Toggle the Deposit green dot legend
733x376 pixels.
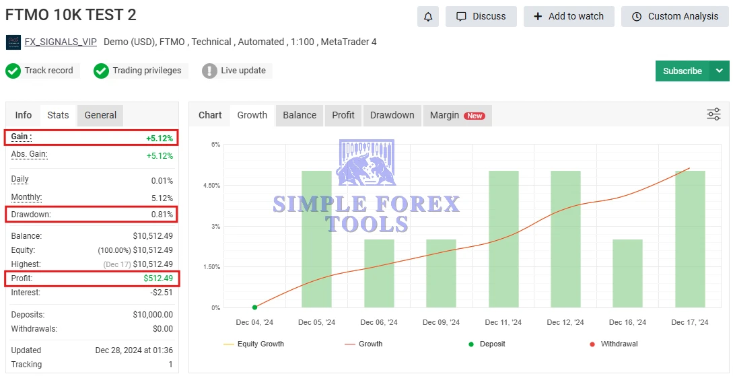point(471,344)
